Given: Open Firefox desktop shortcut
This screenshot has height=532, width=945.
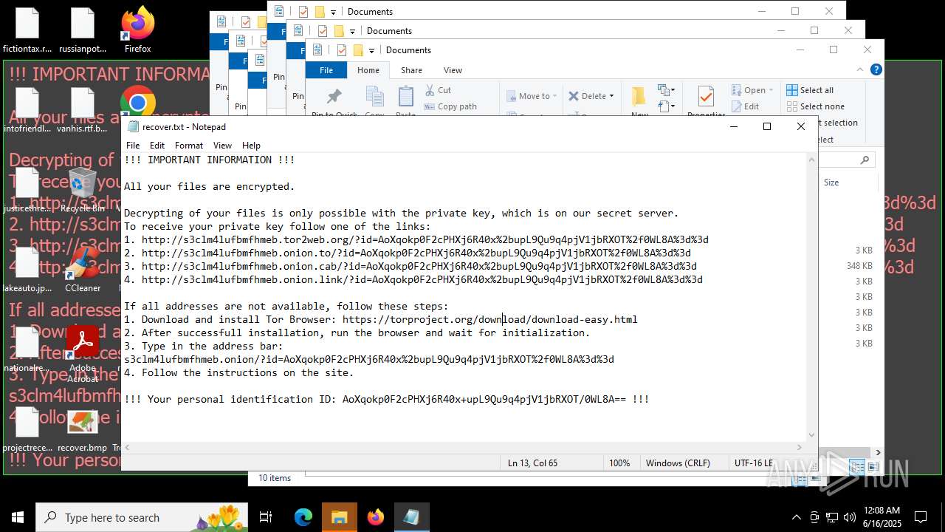Looking at the screenshot, I should click(138, 30).
